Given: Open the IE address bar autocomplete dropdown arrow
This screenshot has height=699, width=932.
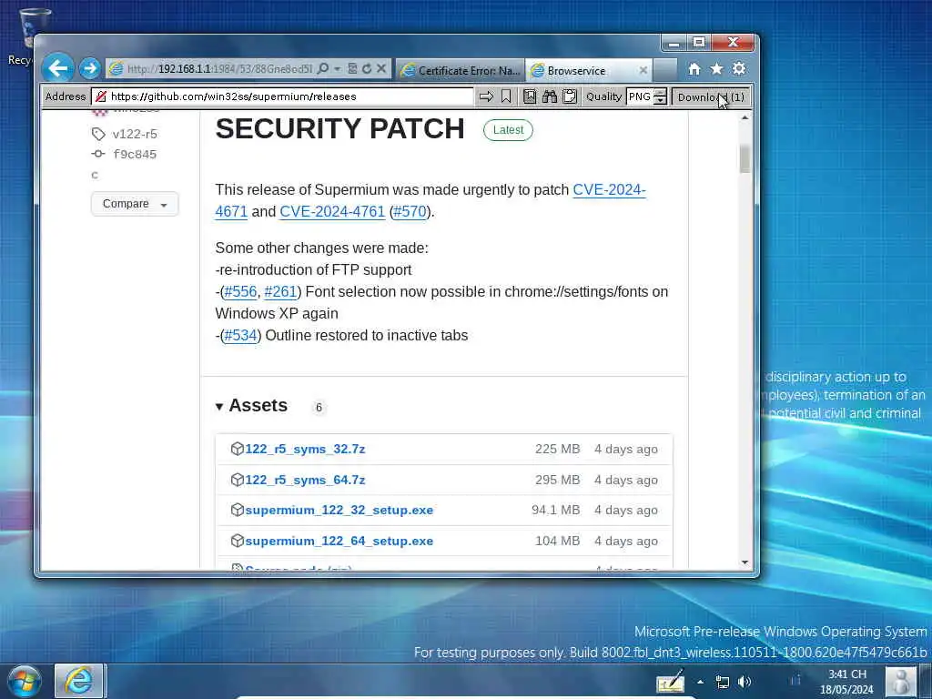Looking at the screenshot, I should (337, 69).
